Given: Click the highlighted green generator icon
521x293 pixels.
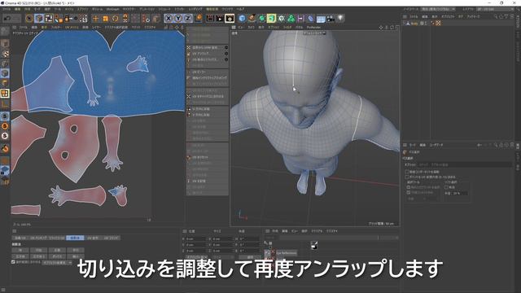Looking at the screenshot, I should [x=271, y=19].
